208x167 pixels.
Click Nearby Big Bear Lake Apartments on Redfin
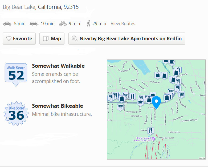(x=127, y=38)
